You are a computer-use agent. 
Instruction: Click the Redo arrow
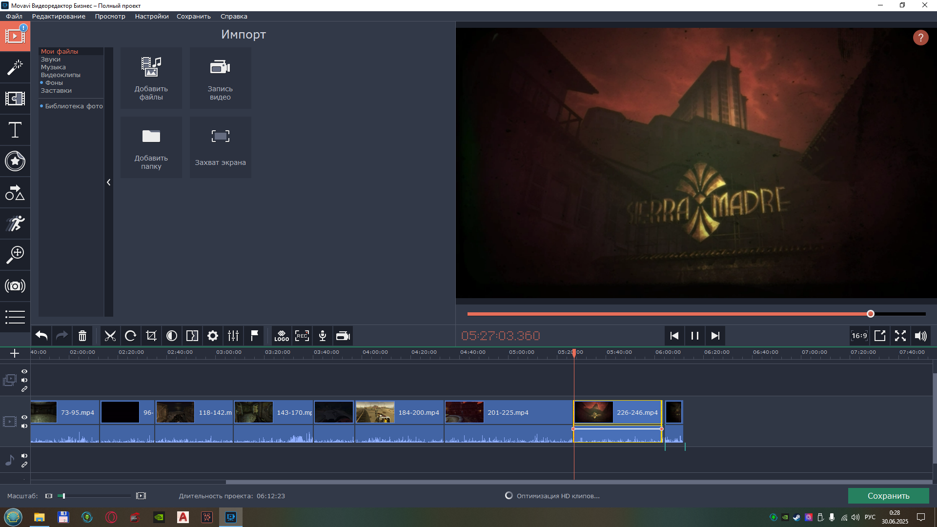pyautogui.click(x=62, y=336)
